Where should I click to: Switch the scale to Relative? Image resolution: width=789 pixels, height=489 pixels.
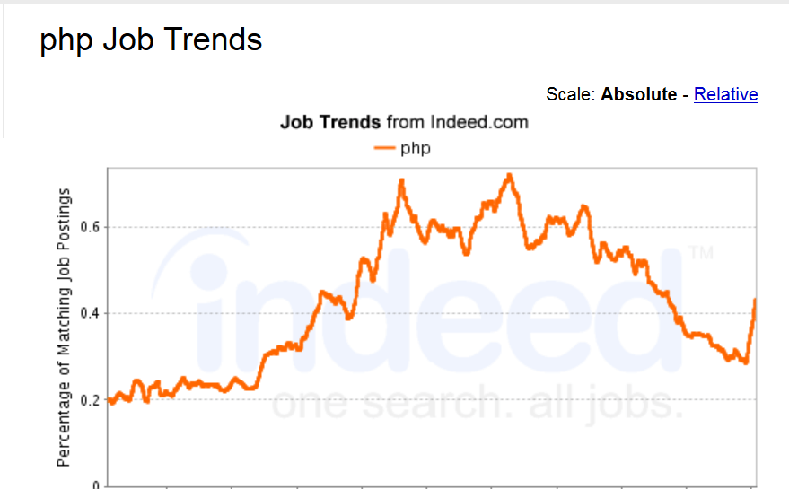(x=725, y=94)
